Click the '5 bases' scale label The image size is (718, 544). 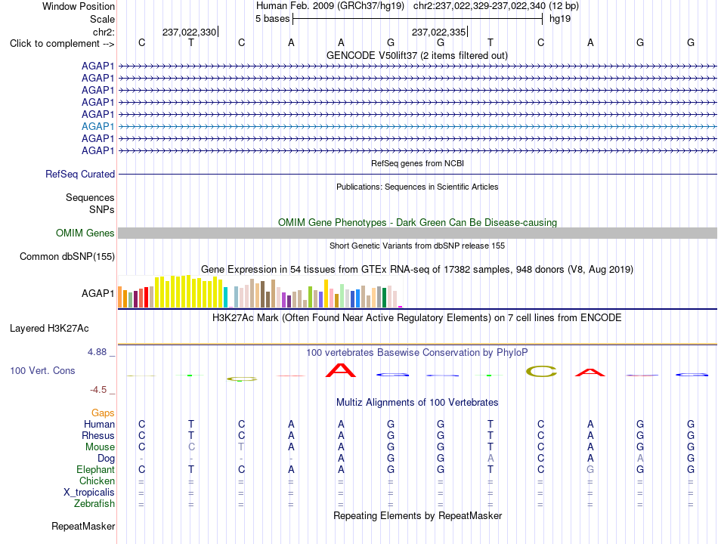tap(272, 19)
